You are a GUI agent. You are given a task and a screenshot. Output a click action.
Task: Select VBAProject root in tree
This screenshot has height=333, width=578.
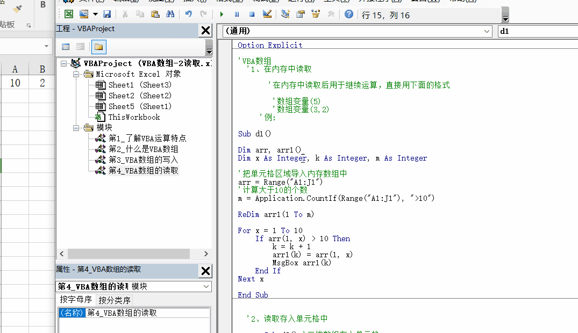147,63
